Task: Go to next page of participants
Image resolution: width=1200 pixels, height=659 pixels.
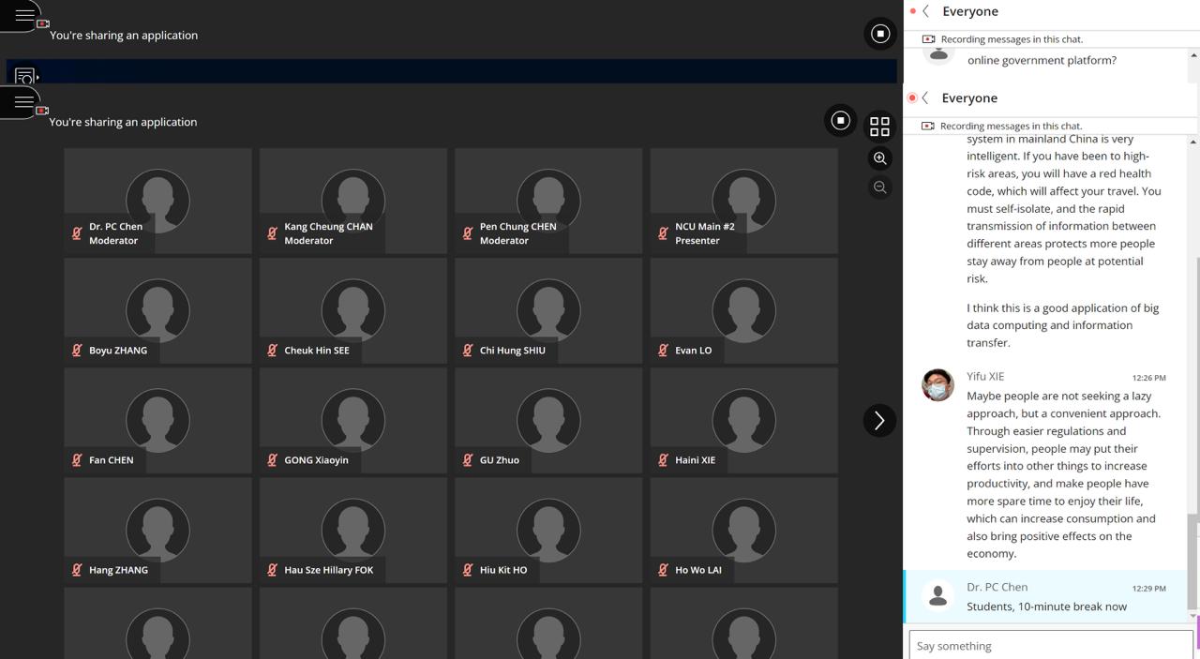Action: 878,421
